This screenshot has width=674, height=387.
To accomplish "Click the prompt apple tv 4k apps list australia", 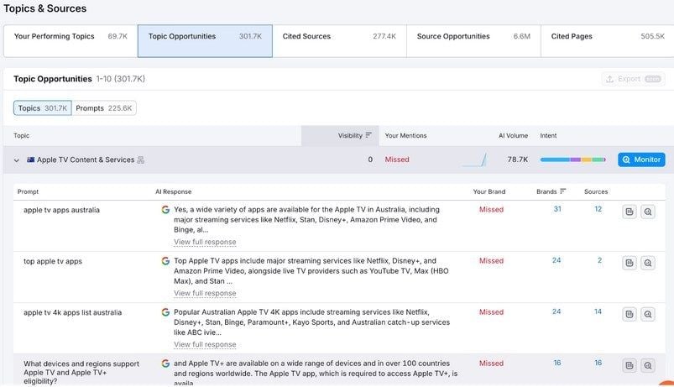I will point(73,312).
